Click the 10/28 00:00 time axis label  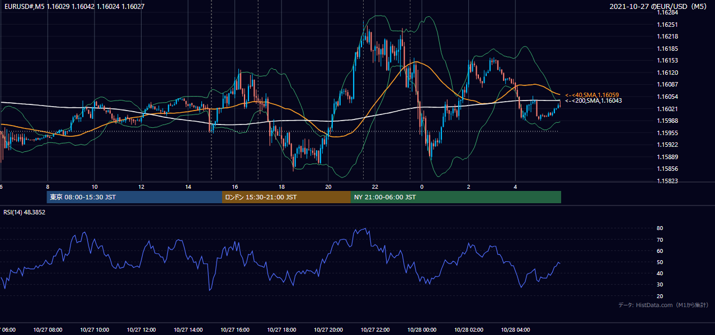[x=422, y=330]
